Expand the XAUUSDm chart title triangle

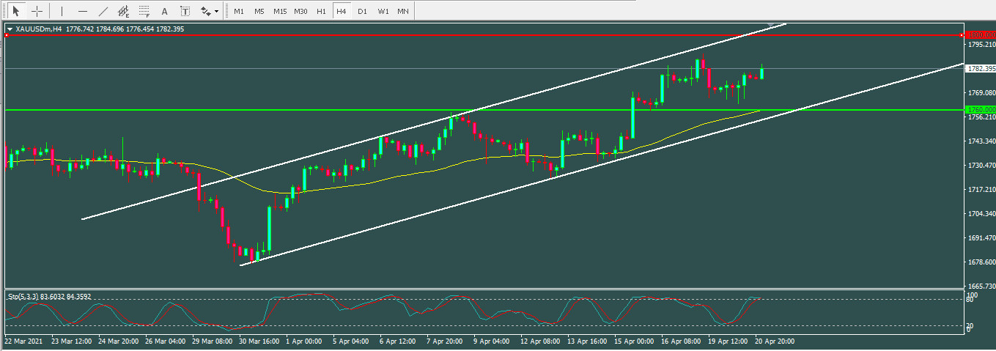(x=9, y=29)
